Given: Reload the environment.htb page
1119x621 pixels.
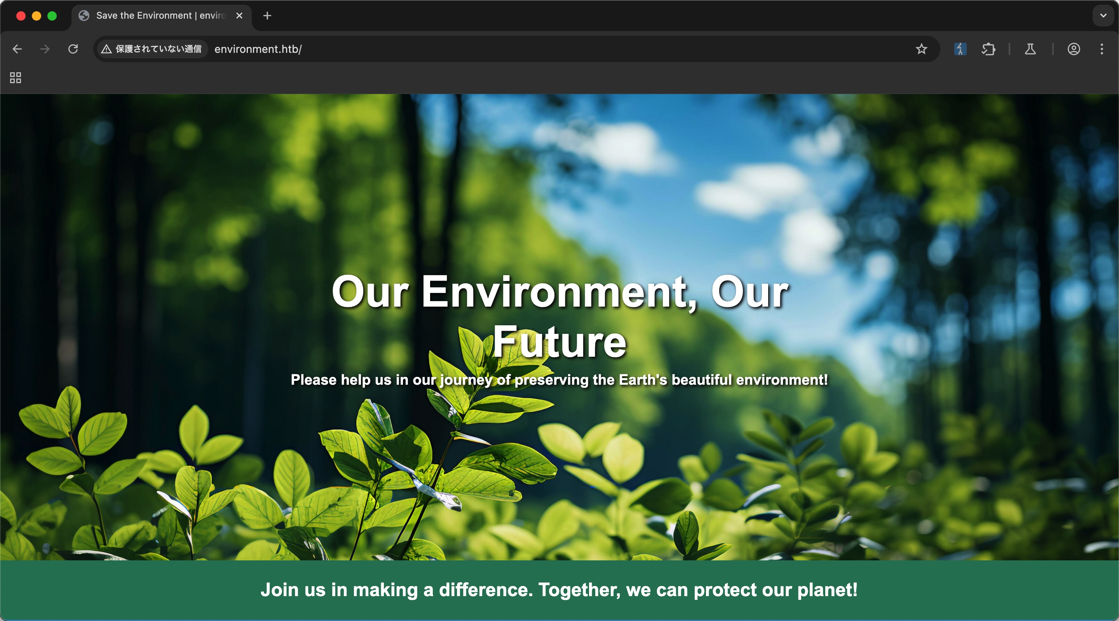Looking at the screenshot, I should click(x=73, y=49).
